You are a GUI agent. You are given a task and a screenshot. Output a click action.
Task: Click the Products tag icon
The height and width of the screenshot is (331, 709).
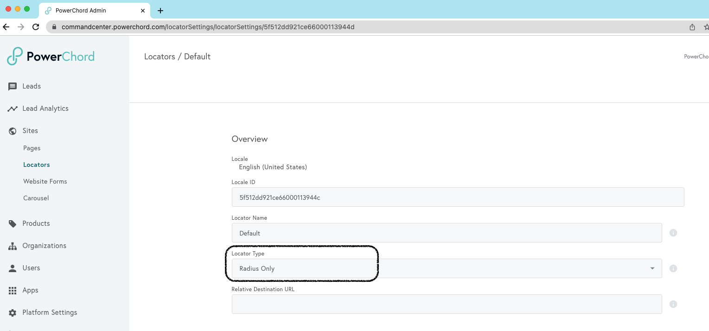point(13,223)
